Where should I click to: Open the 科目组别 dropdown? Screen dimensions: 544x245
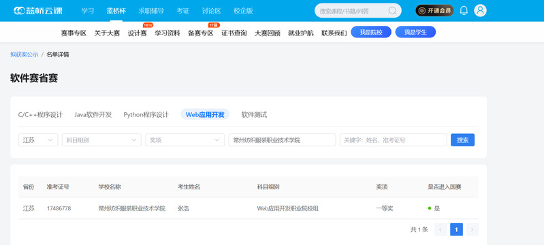pyautogui.click(x=101, y=140)
